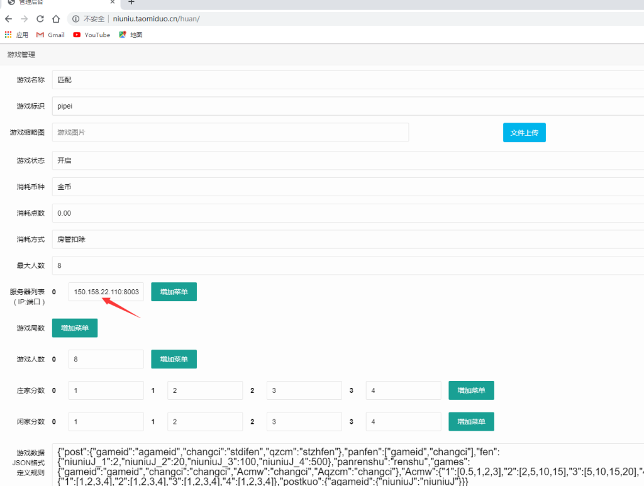Screen dimensions: 644x486
Task: Click the 文件上传 upload button
Action: point(524,133)
